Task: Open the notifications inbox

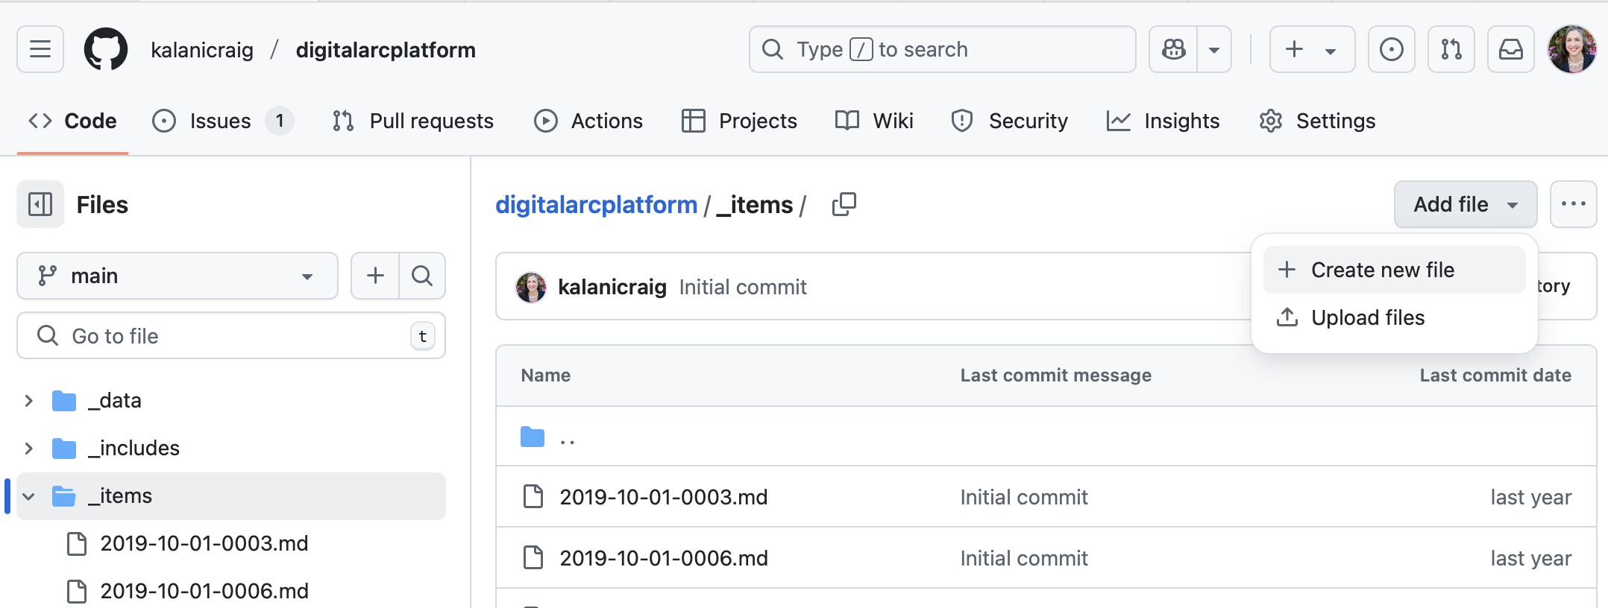Action: point(1510,49)
